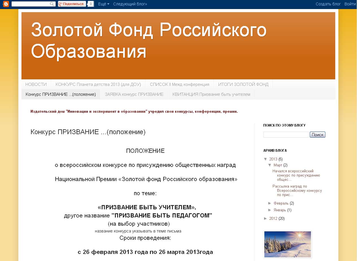This screenshot has width=357, height=261.
Task: Collapse the Март archive triangle
Action: click(270, 165)
